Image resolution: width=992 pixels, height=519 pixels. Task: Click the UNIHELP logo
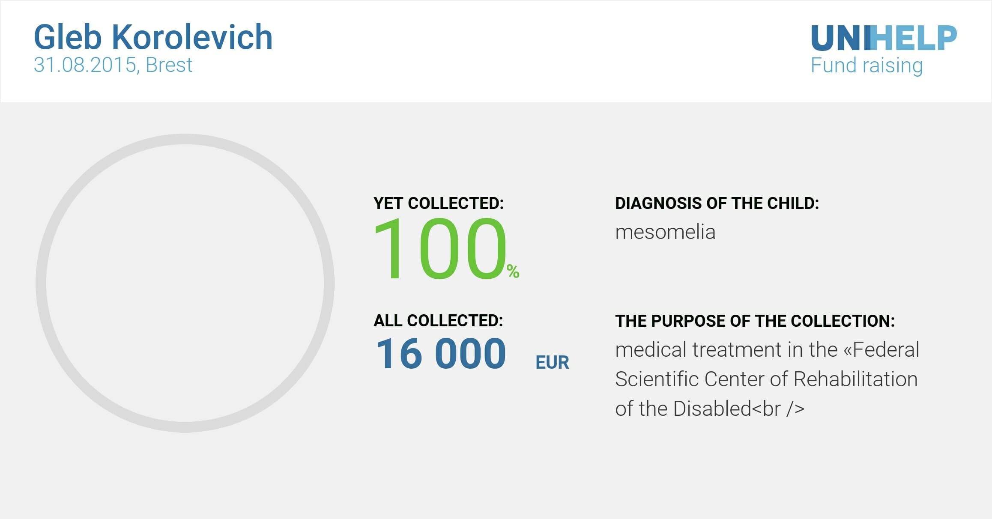point(883,38)
